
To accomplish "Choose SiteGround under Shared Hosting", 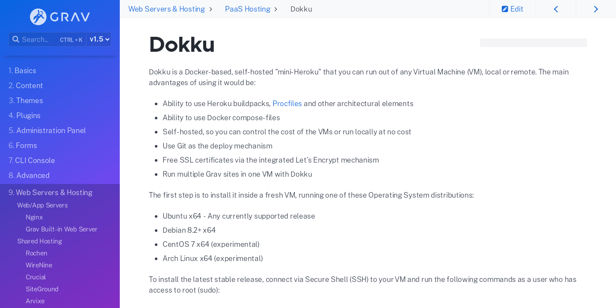I will tap(42, 289).
